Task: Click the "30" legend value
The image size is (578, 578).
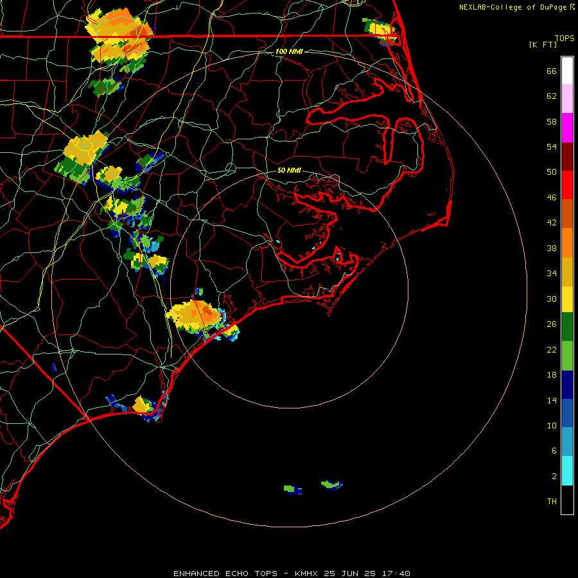Action: point(552,299)
